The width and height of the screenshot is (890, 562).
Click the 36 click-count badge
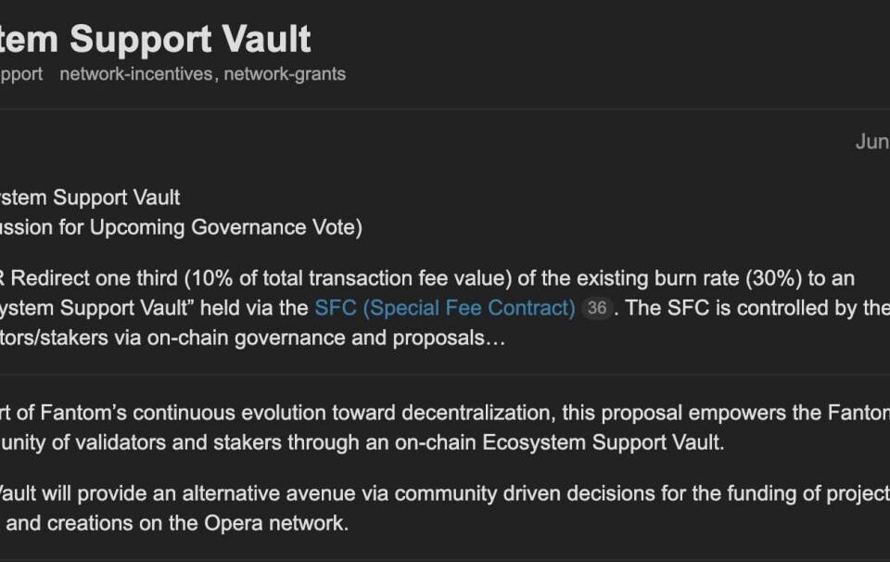[596, 308]
